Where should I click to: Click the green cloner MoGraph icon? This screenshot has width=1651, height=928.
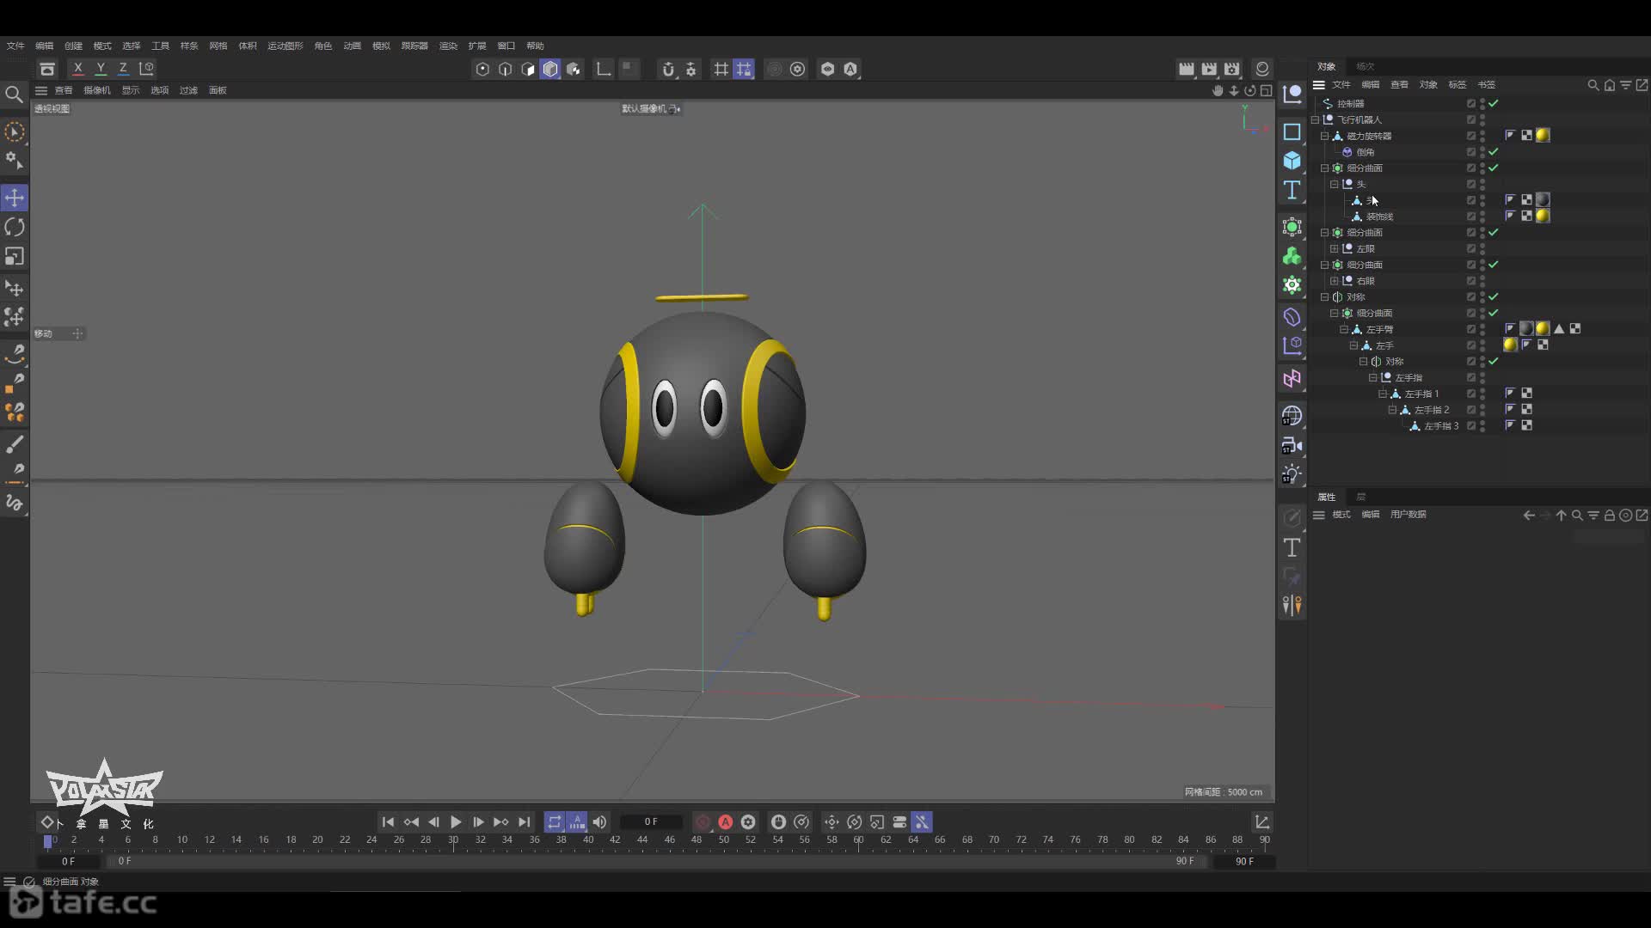click(x=1292, y=256)
